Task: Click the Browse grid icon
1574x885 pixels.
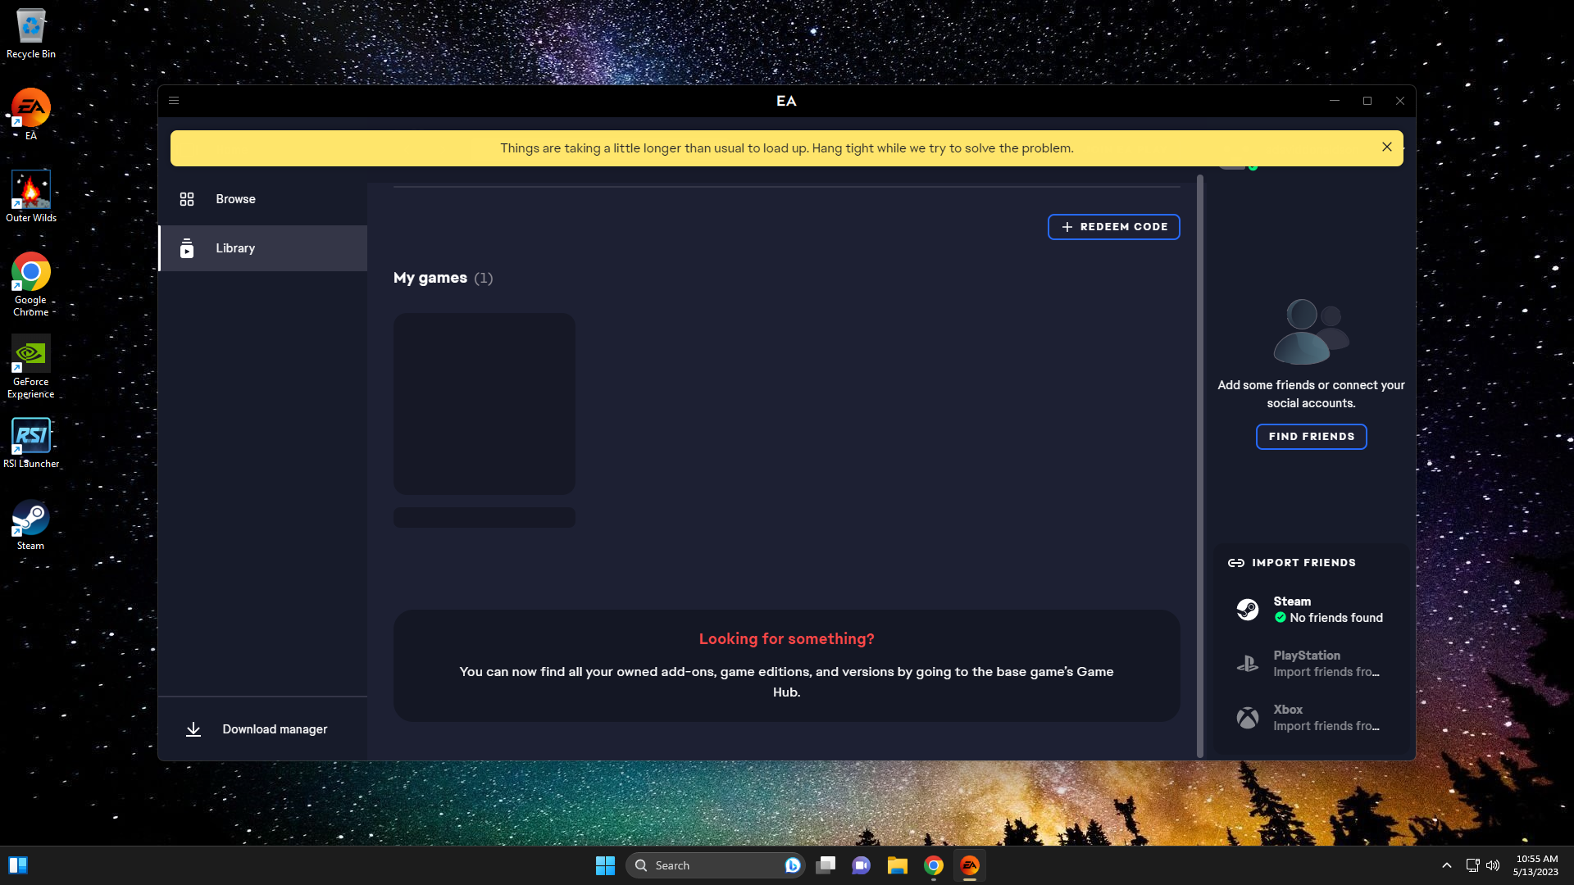Action: pos(187,199)
